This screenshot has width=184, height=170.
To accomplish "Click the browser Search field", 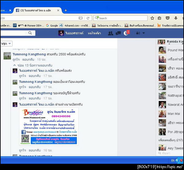I will (x=121, y=18).
